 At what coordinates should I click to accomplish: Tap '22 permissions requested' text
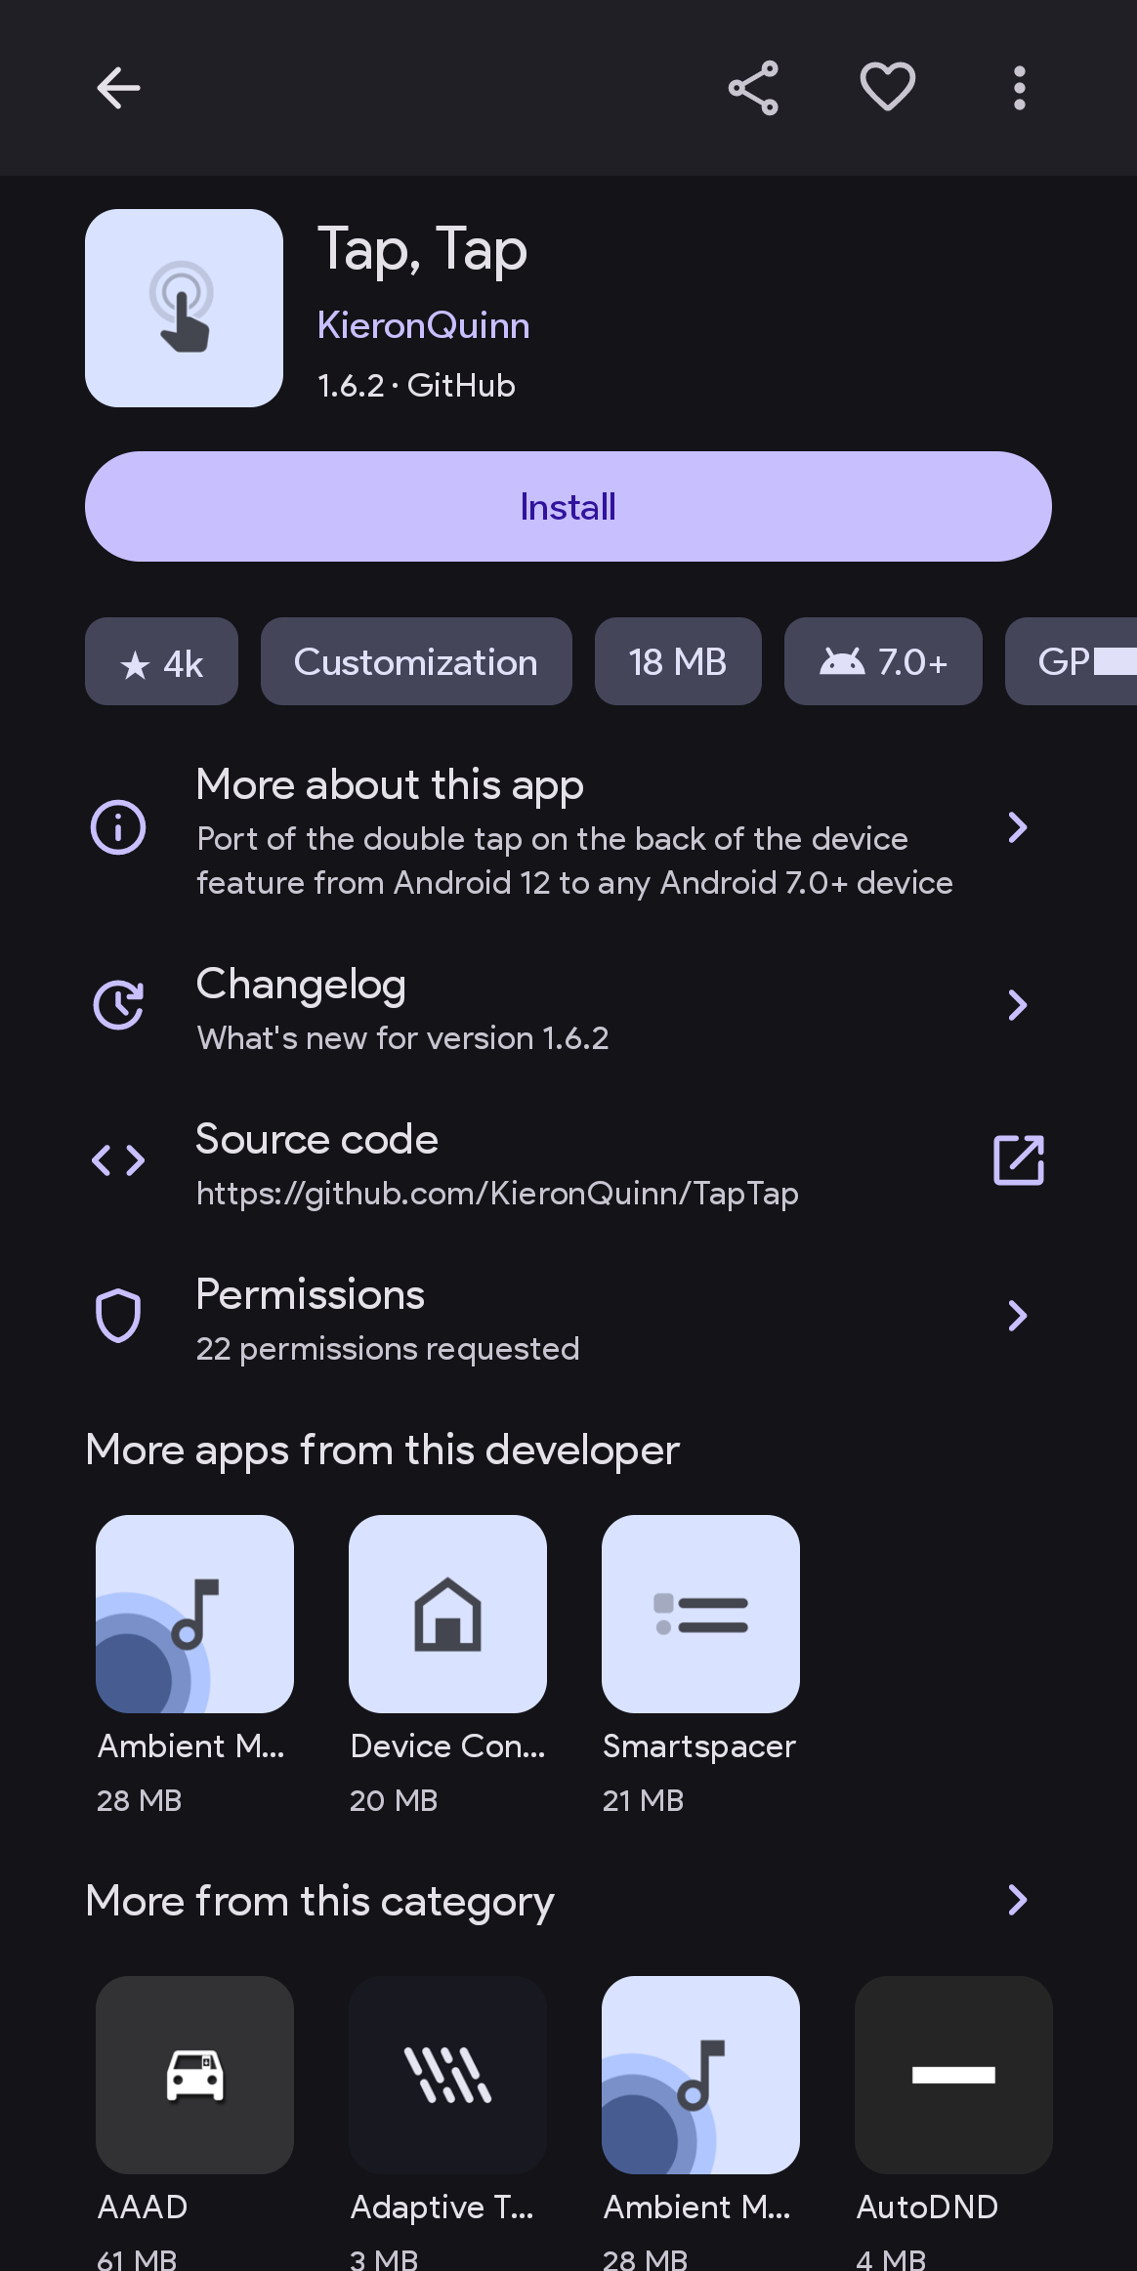(388, 1349)
